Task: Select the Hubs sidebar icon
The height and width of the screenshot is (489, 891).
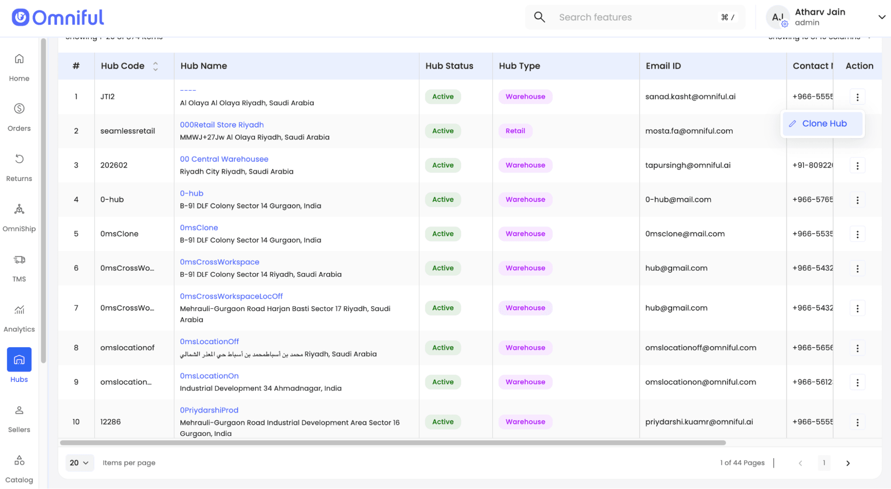Action: (19, 360)
